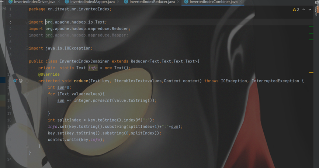Select the InvertedIndexCombiner.java tab

214,2
